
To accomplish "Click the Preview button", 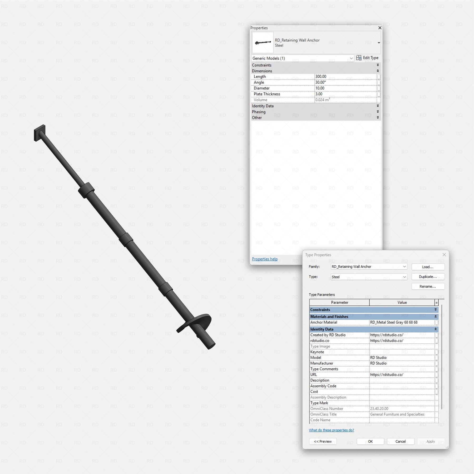I will [323, 441].
